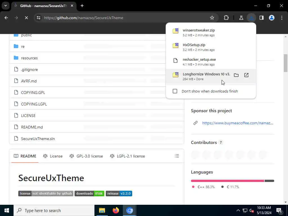288x216 pixels.
Task: Click the pink C++ language bar
Action: pos(228,181)
